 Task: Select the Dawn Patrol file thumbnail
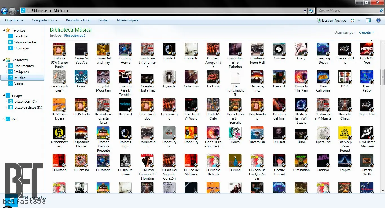tap(367, 77)
